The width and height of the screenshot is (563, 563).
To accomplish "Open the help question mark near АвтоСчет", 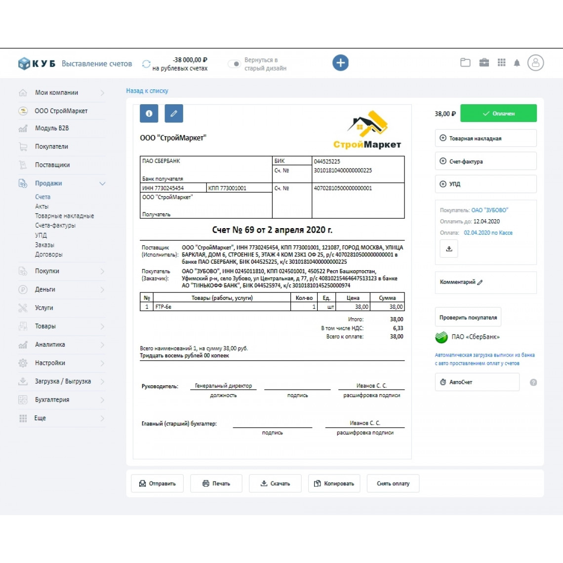I will click(x=533, y=382).
